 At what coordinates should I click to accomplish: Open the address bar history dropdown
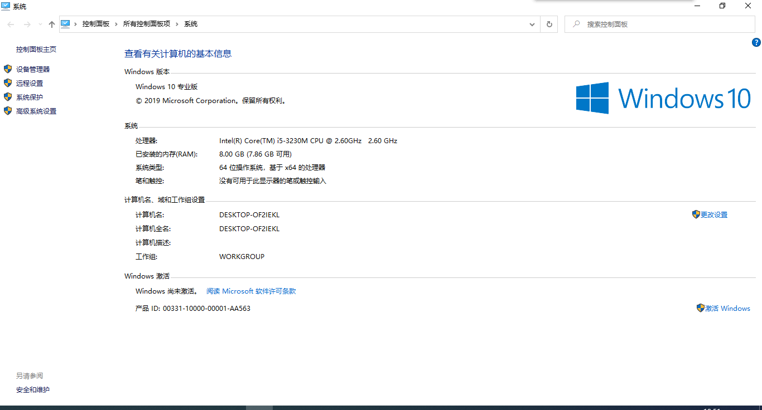click(x=532, y=24)
